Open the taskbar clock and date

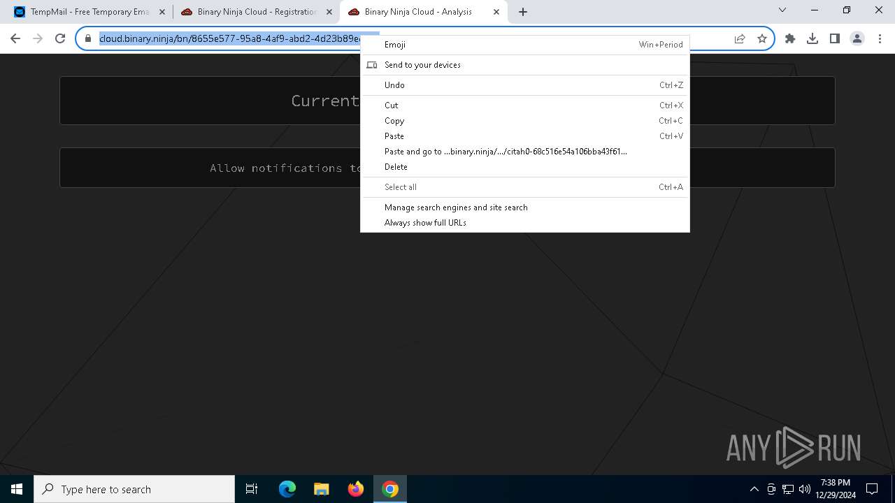pos(836,489)
